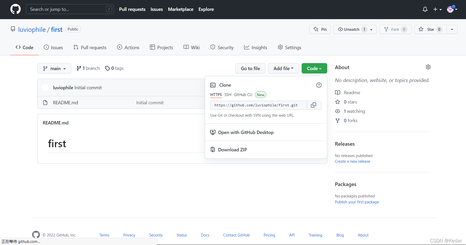Toggle the green Code dropdown

click(x=314, y=69)
